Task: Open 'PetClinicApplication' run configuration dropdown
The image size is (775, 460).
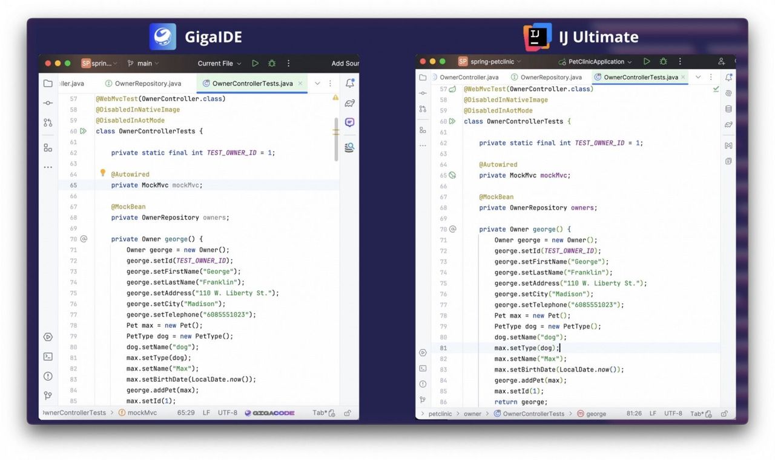Action: click(595, 61)
